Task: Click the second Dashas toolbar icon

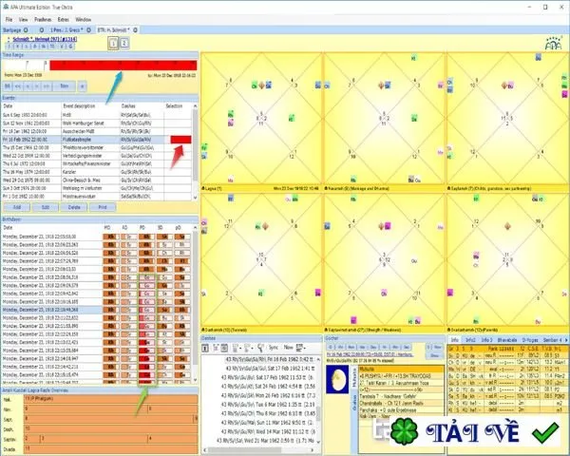Action: coord(216,348)
